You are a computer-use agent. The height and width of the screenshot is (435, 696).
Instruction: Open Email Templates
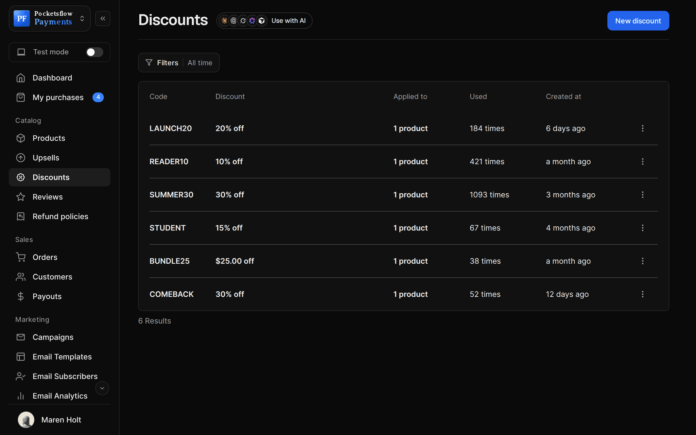point(59,357)
